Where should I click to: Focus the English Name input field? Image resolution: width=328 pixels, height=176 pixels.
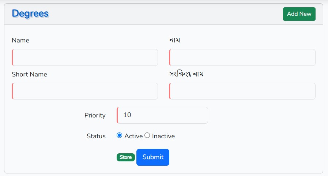85,57
